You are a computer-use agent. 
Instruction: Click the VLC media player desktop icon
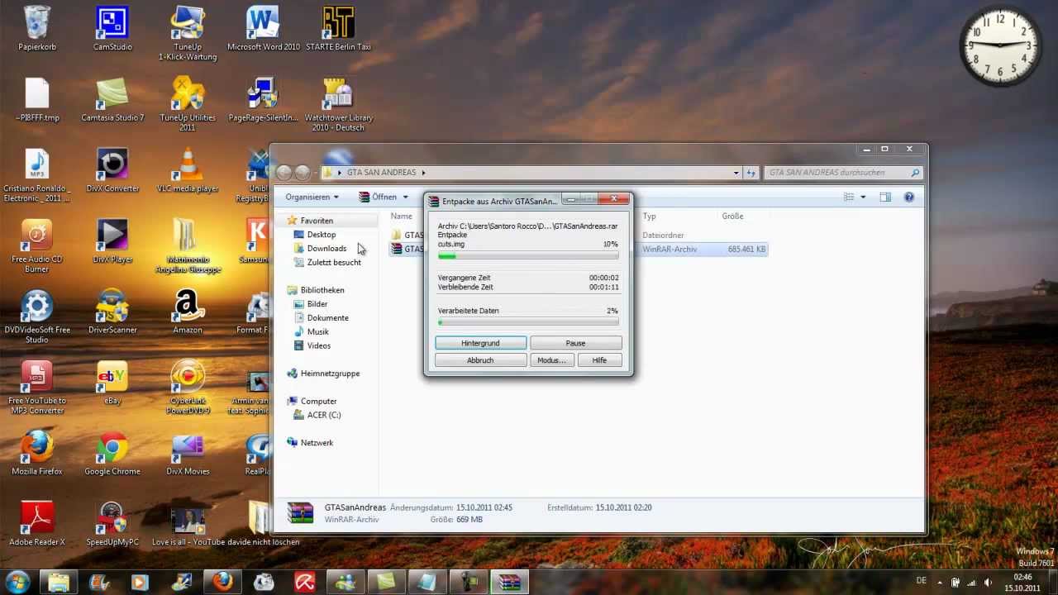click(x=188, y=170)
